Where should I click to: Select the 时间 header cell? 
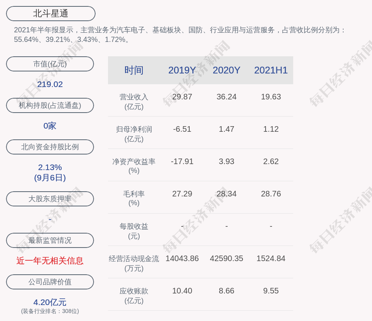click(134, 70)
